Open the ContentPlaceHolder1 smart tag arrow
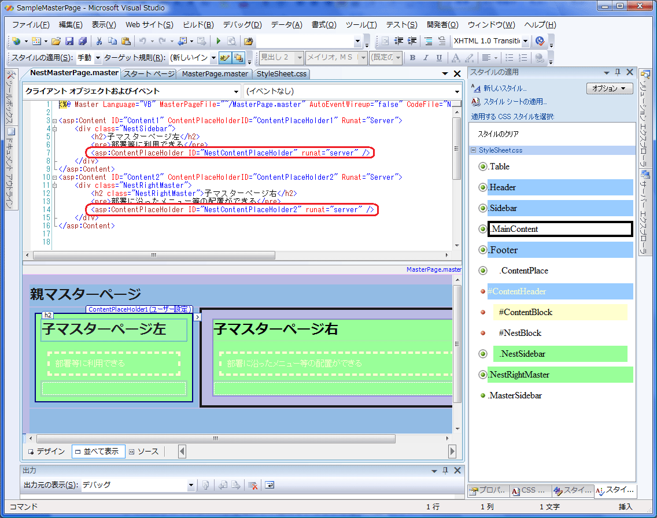The width and height of the screenshot is (657, 518). [197, 317]
